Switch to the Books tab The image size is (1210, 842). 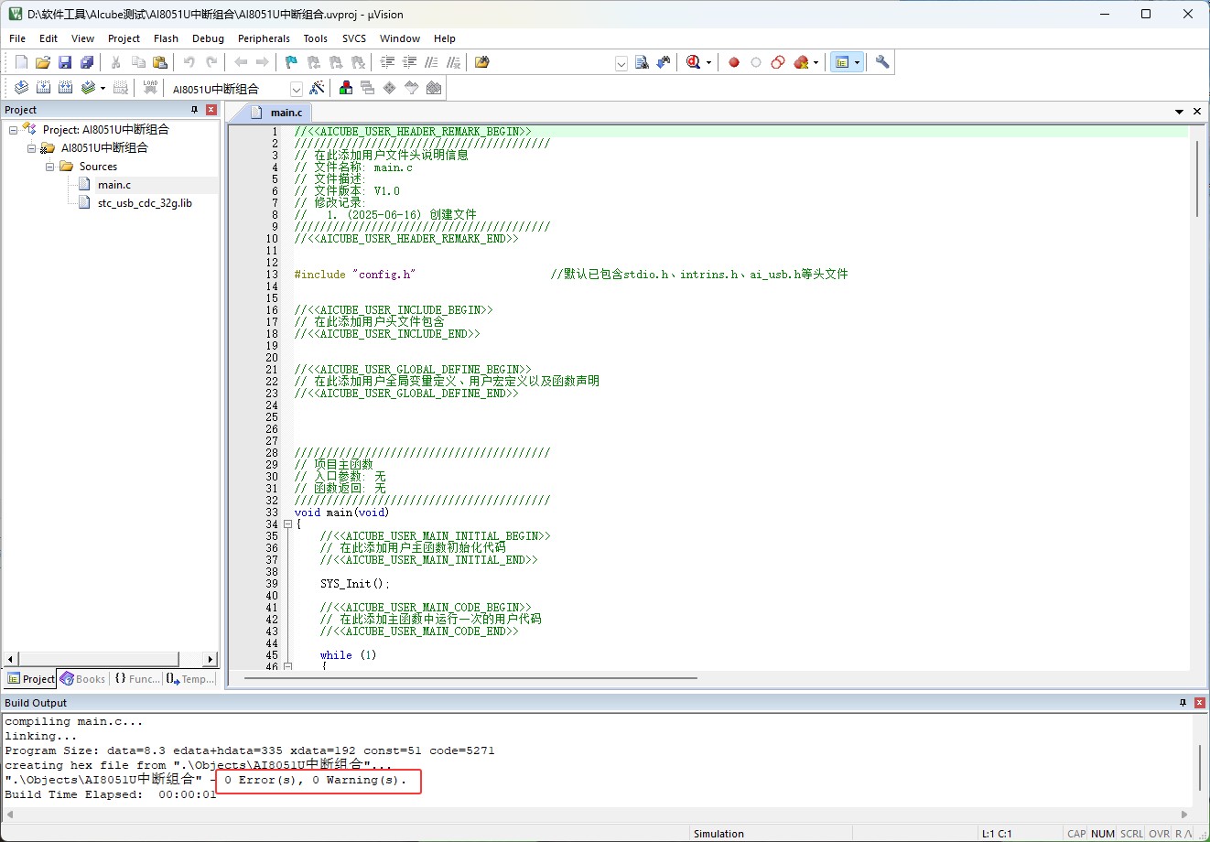click(82, 679)
